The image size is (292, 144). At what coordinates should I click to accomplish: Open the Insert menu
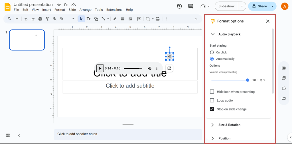(46, 10)
